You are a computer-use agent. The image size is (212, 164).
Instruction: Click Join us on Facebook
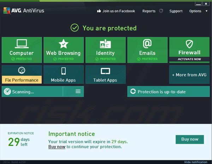(x=119, y=11)
